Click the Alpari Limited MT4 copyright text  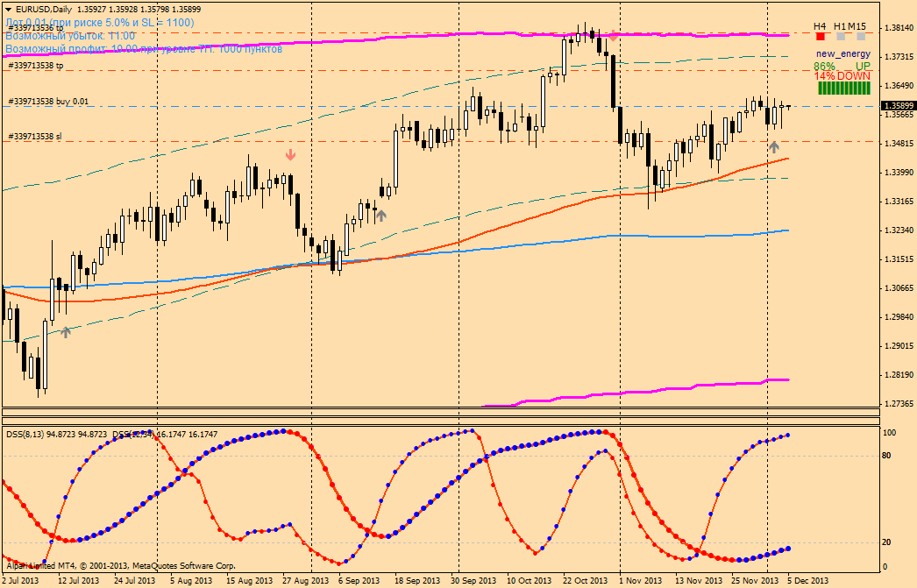[121, 566]
